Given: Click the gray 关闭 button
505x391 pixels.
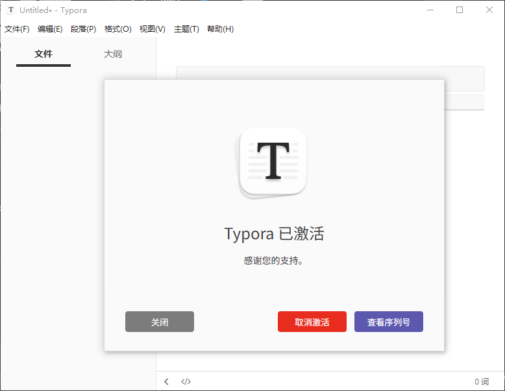Looking at the screenshot, I should tap(160, 322).
